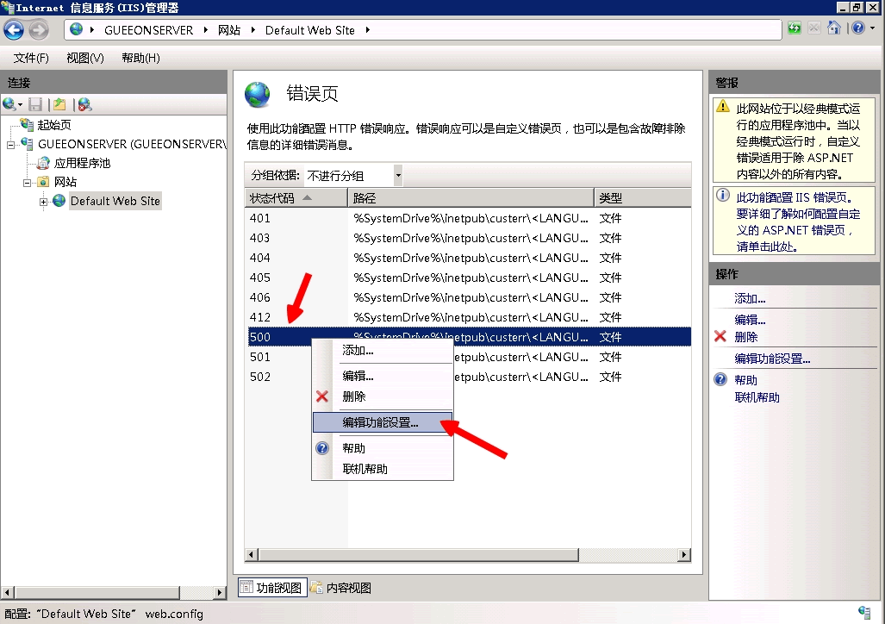Choose 编辑功能设置... in the context menu
885x624 pixels.
(x=380, y=422)
